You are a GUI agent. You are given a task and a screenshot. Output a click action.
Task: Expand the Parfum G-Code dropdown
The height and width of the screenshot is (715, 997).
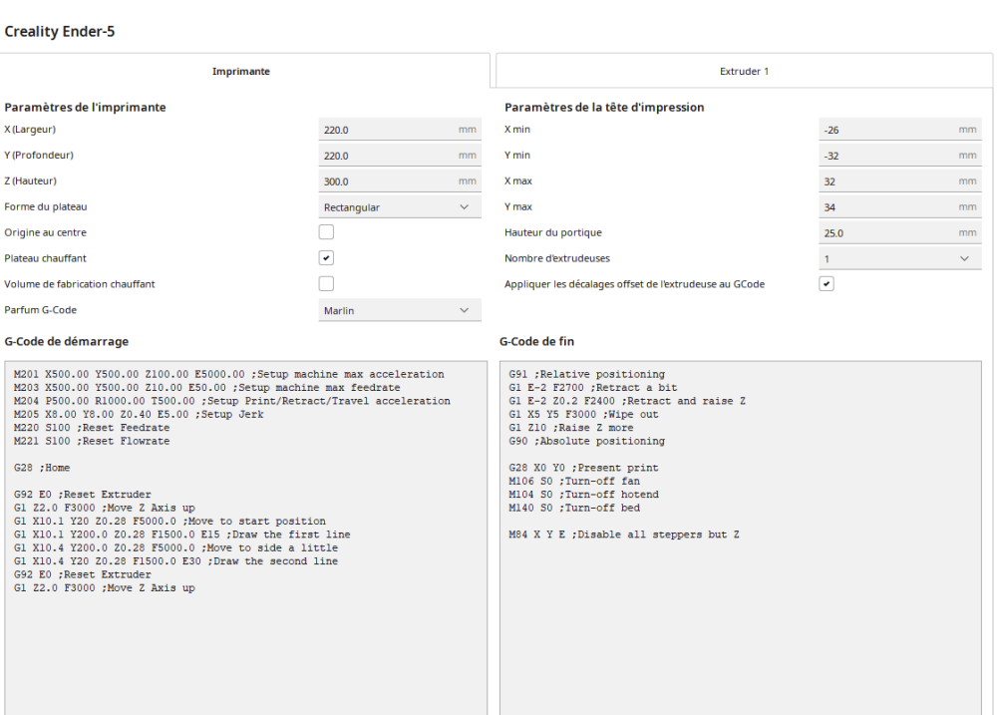(x=397, y=310)
